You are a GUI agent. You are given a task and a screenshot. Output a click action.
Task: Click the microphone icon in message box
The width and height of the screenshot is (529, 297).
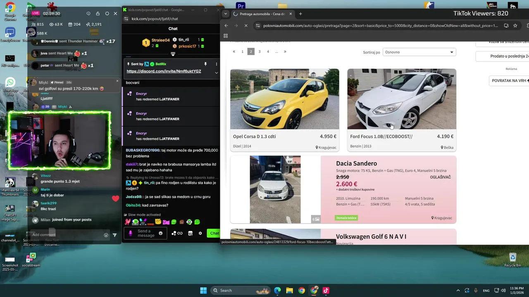click(x=131, y=233)
